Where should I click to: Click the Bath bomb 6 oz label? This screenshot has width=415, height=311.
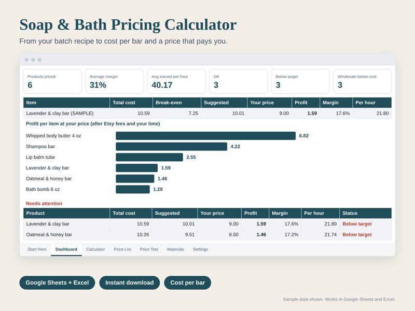pyautogui.click(x=43, y=189)
